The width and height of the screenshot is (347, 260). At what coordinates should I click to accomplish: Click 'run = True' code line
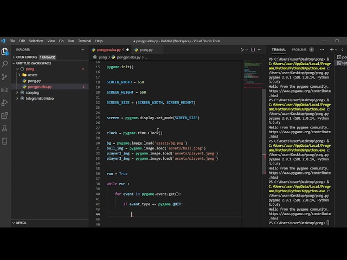point(117,173)
